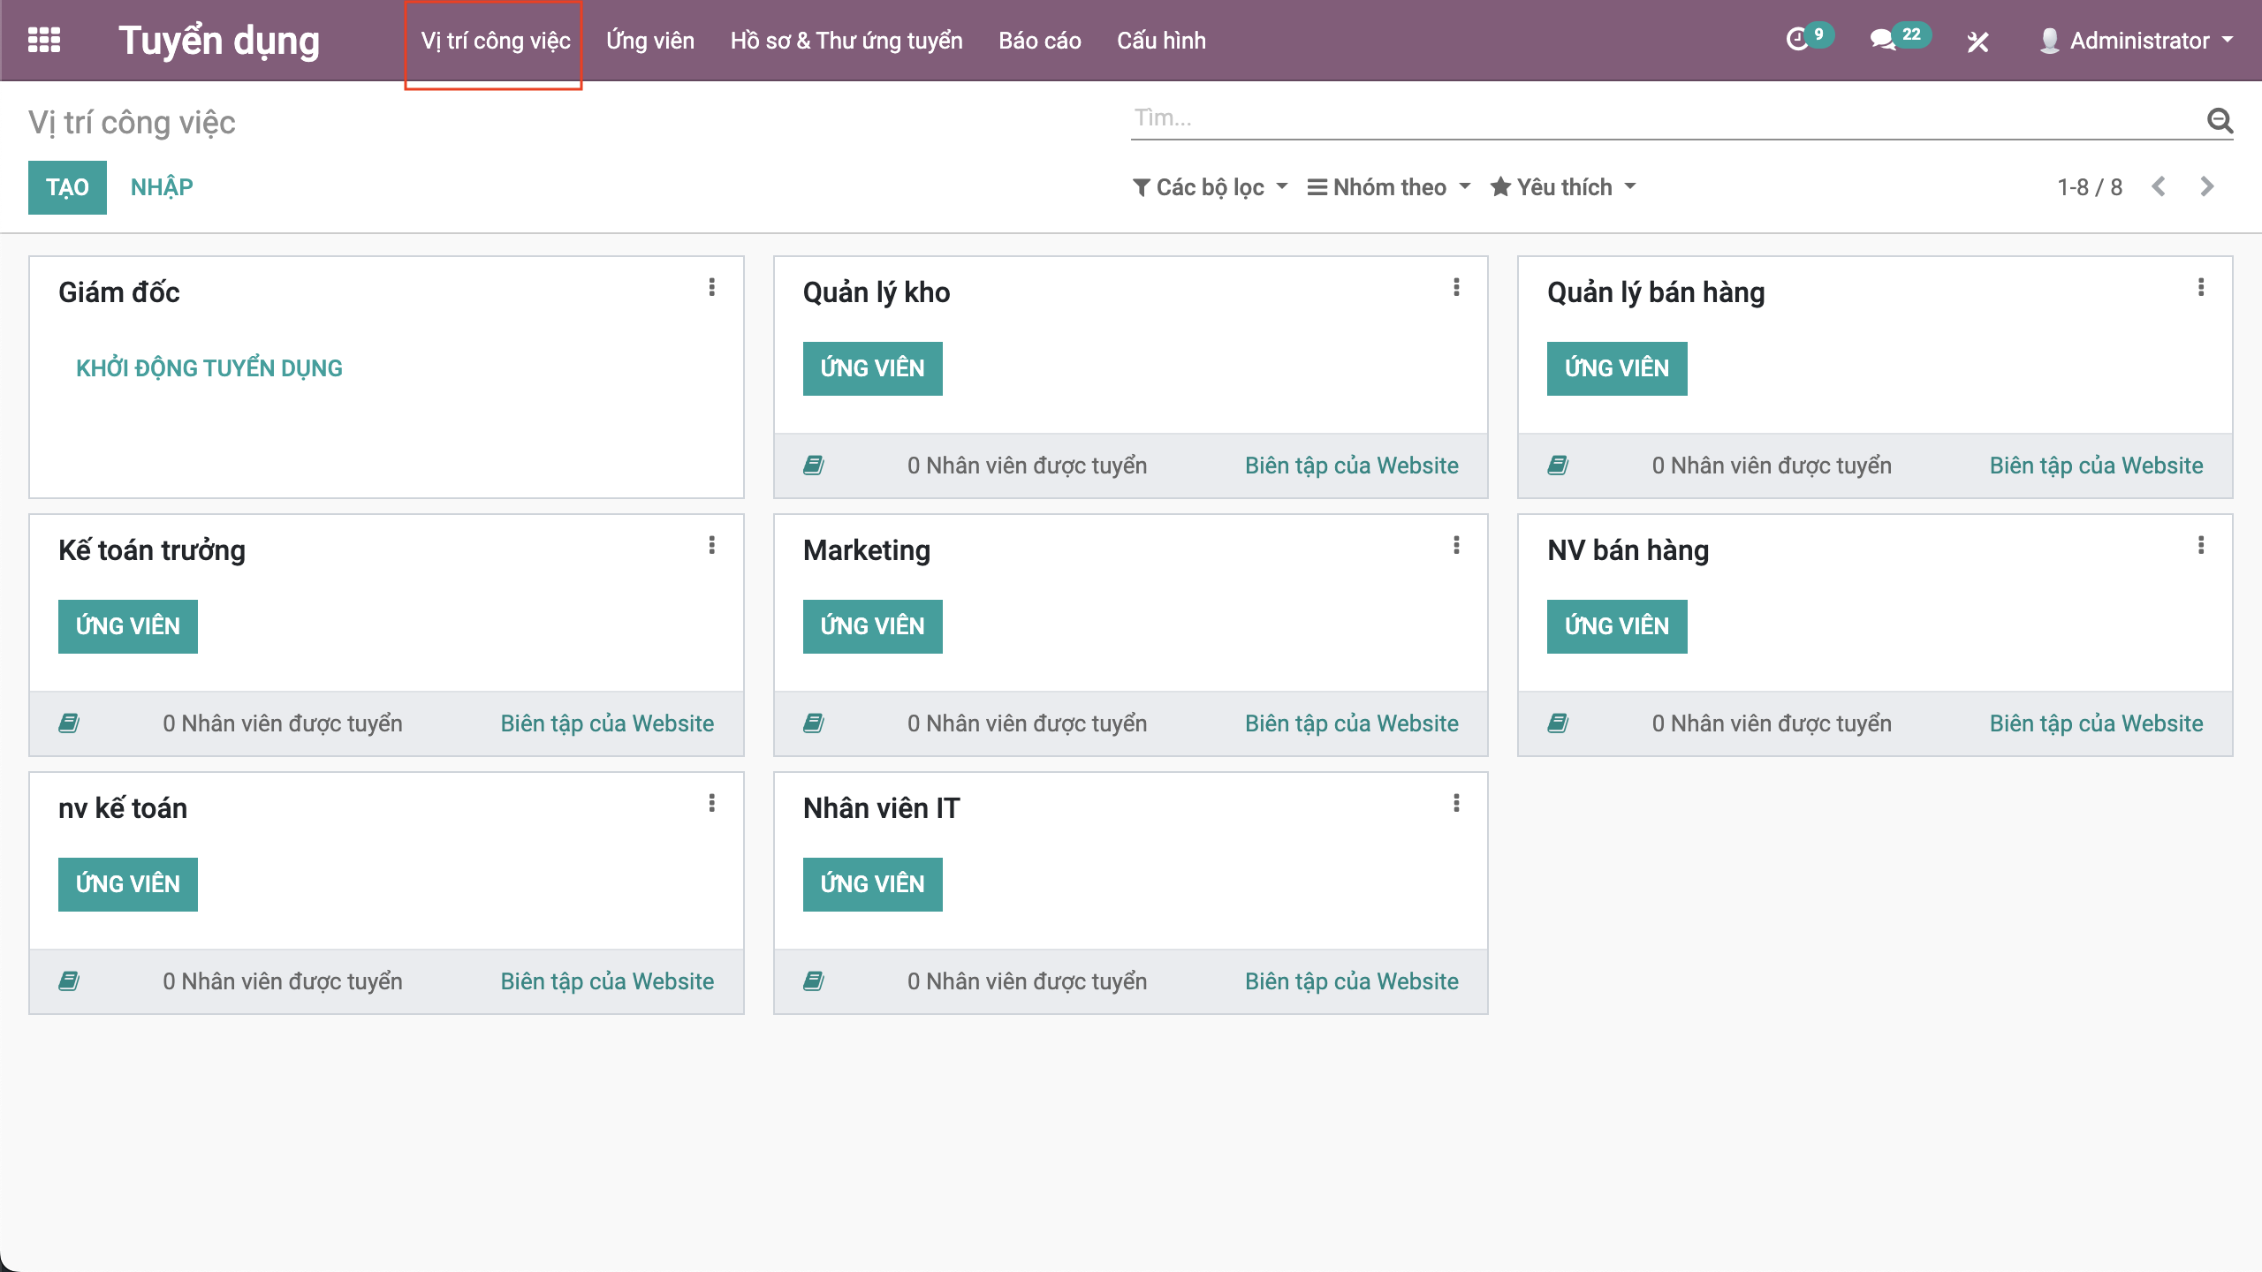Image resolution: width=2262 pixels, height=1272 pixels.
Task: Expand the Nhóm theo dropdown
Action: (1389, 187)
